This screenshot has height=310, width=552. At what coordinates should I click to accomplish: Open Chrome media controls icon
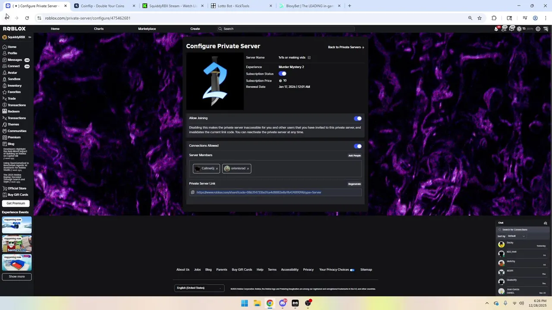point(525,18)
